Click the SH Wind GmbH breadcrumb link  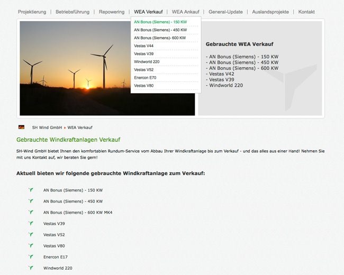[x=47, y=127]
